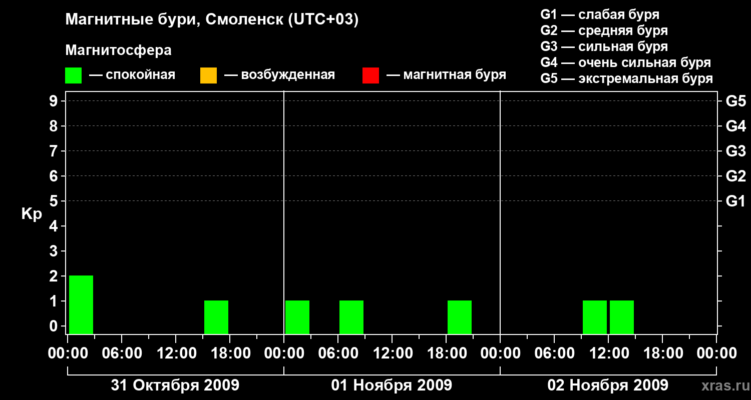Click the 06:00 tick label under 31 October

(x=122, y=353)
